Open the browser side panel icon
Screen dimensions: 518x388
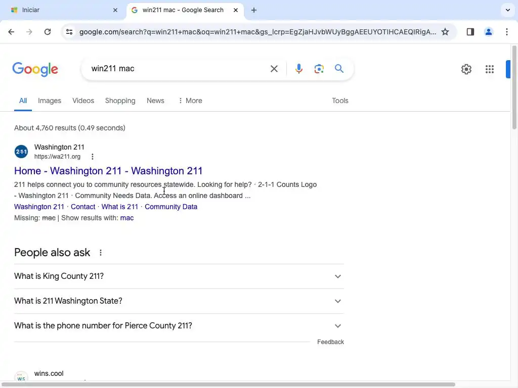point(470,32)
